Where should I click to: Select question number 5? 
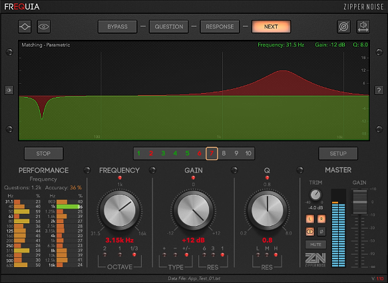pyautogui.click(x=187, y=153)
